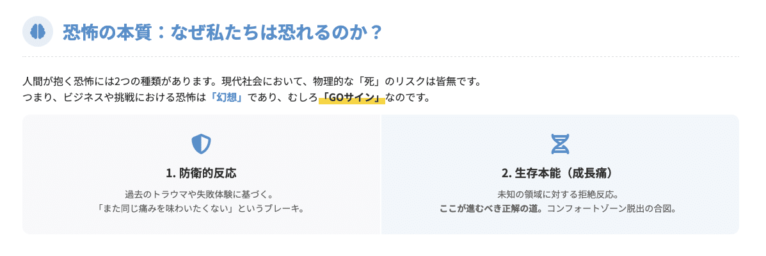Click the line 過去のトラウマや失敗体験に基づく。
Viewport: 766px width, 256px height.
point(202,193)
